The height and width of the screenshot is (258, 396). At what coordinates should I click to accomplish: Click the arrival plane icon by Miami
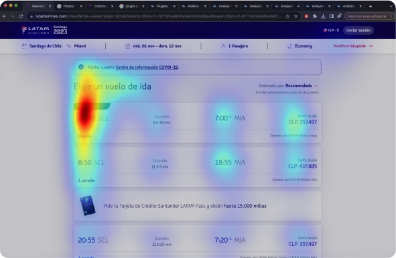tap(69, 46)
